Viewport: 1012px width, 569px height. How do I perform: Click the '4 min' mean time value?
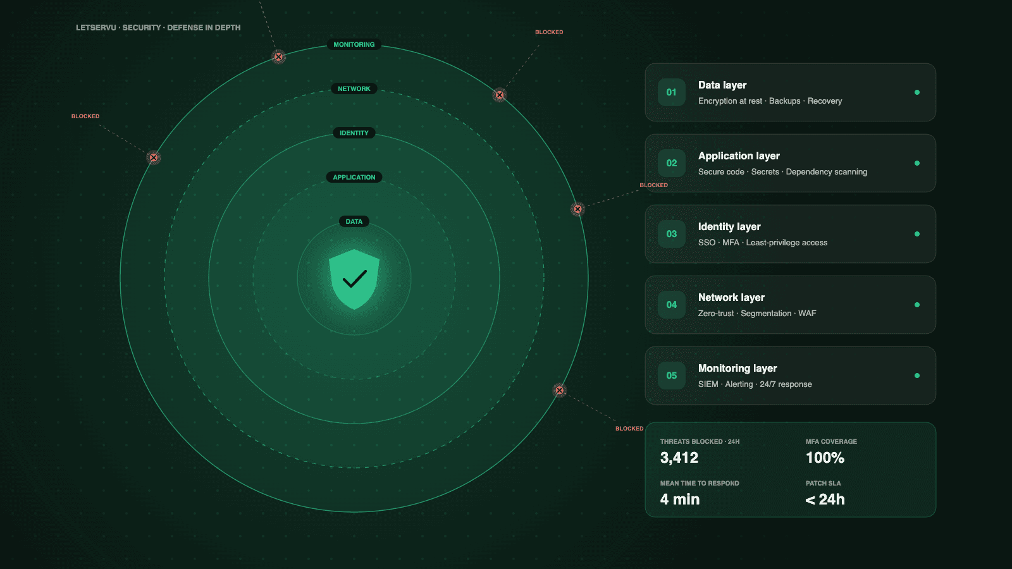point(680,499)
